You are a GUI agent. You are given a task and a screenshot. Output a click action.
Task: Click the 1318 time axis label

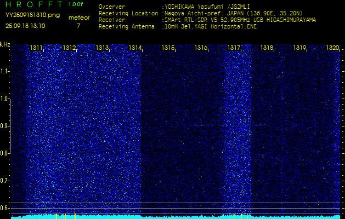(267, 48)
